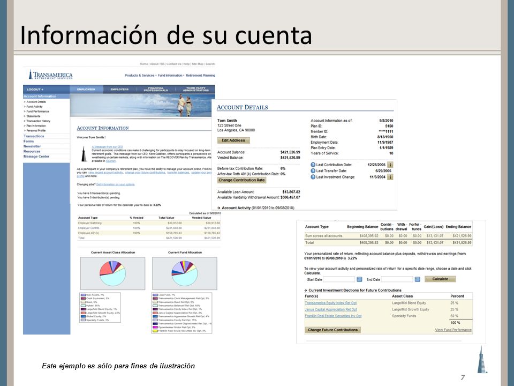Click the Employer Matching account type row
The image size is (514, 386).
[149, 223]
